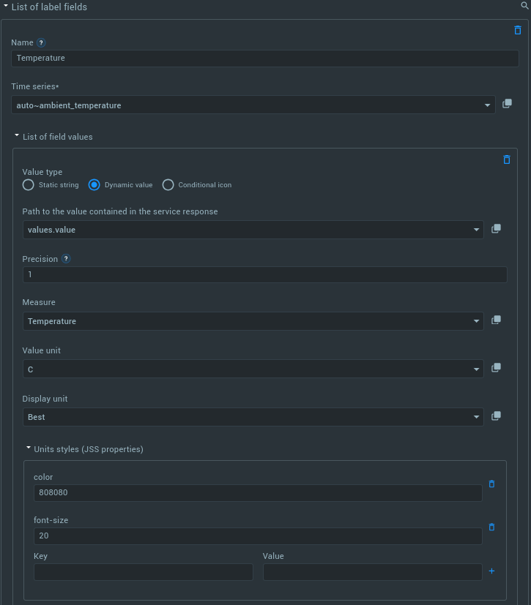Click the copy icon beside the values.value path
The image size is (531, 605).
click(497, 228)
